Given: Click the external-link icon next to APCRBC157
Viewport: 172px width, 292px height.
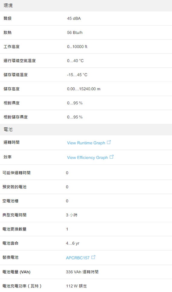Looking at the screenshot, I should (93, 257).
